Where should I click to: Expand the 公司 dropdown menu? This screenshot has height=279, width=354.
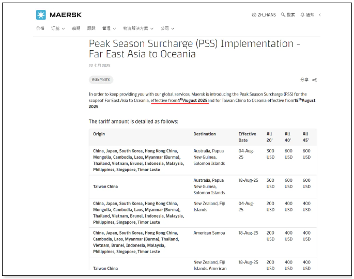[x=167, y=28]
